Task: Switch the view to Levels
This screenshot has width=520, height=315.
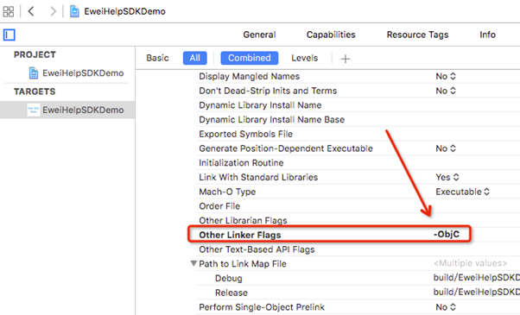Action: [x=304, y=58]
